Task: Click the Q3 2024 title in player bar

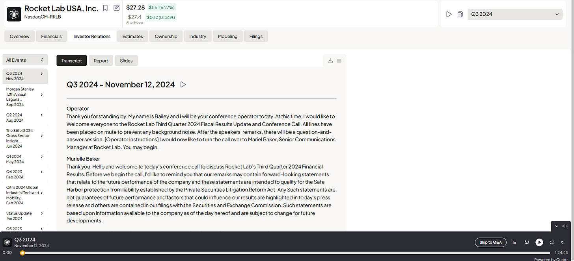Action: click(x=25, y=239)
